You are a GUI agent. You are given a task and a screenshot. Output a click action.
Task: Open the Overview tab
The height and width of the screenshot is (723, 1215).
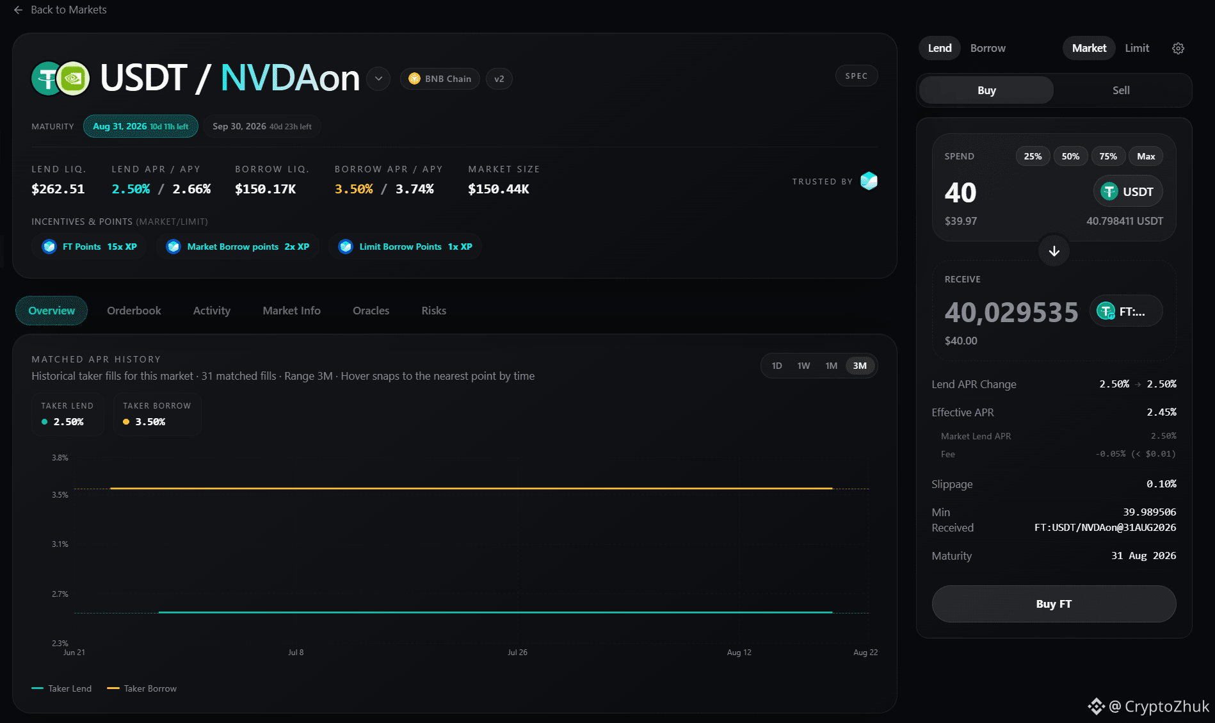(52, 311)
